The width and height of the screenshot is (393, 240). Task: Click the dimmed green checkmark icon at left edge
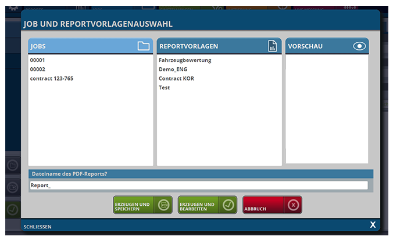click(x=12, y=209)
